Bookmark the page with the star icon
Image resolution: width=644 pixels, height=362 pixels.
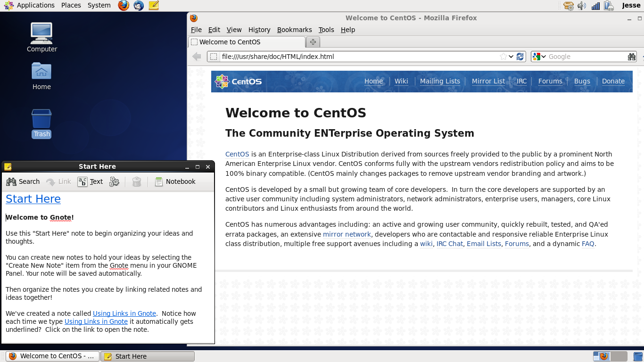coord(504,57)
